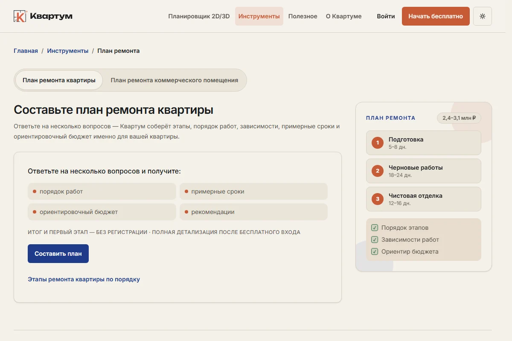Click the Квартум brand name text
This screenshot has height=341, width=512.
51,16
